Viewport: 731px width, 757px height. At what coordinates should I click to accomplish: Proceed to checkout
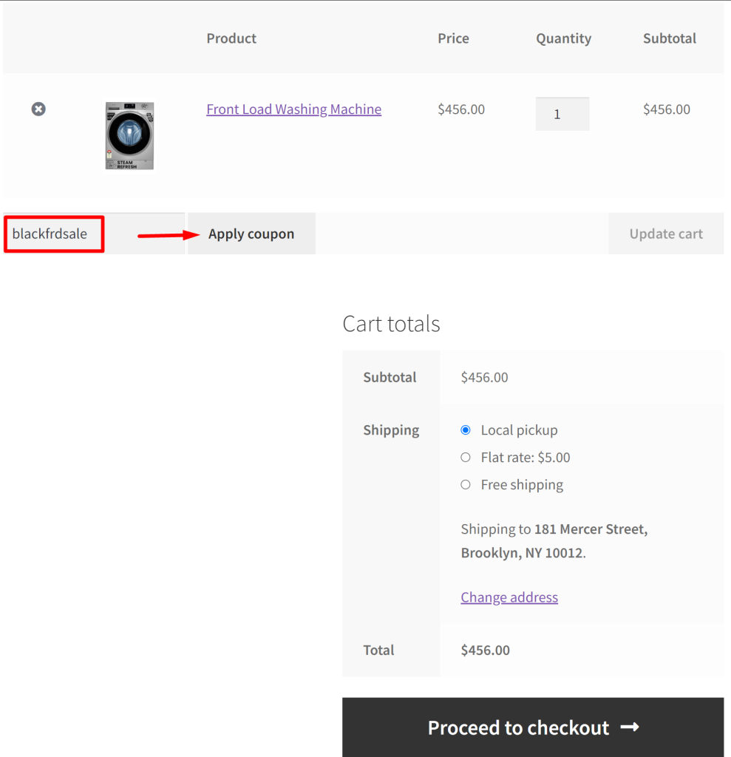click(533, 727)
